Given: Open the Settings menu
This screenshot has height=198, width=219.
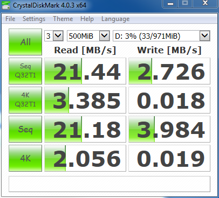Looking at the screenshot, I should (34, 19).
